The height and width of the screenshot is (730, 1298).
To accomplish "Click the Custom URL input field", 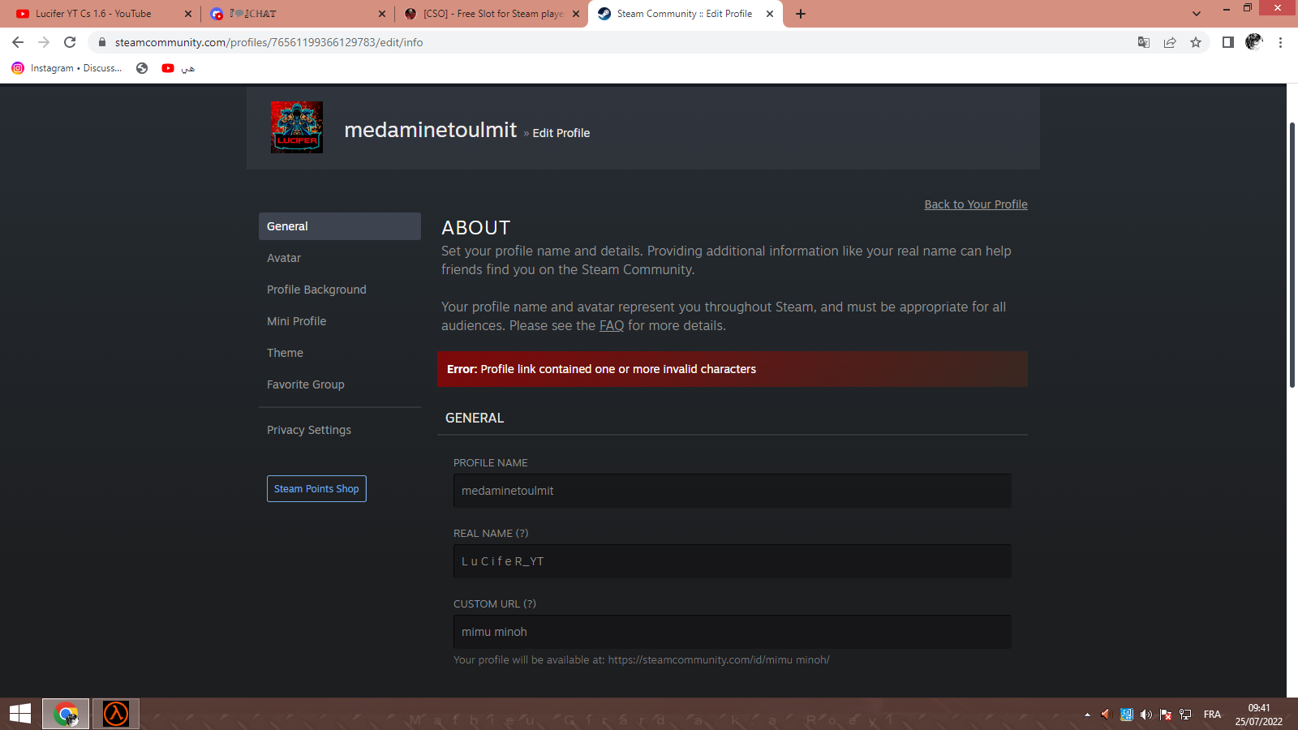I will (x=732, y=632).
